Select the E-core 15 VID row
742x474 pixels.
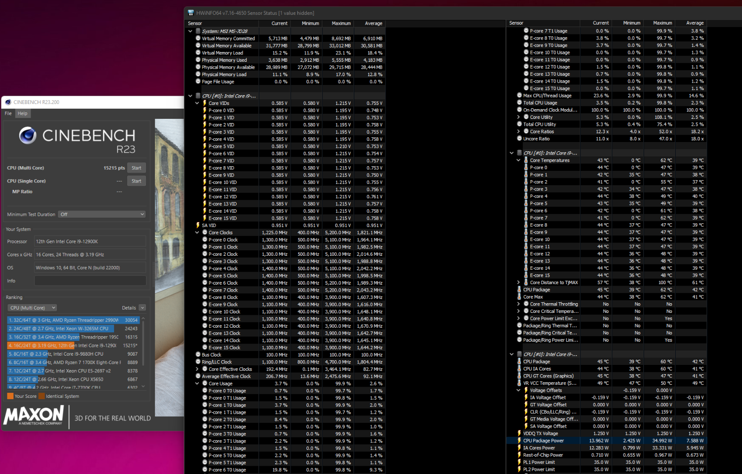click(292, 218)
